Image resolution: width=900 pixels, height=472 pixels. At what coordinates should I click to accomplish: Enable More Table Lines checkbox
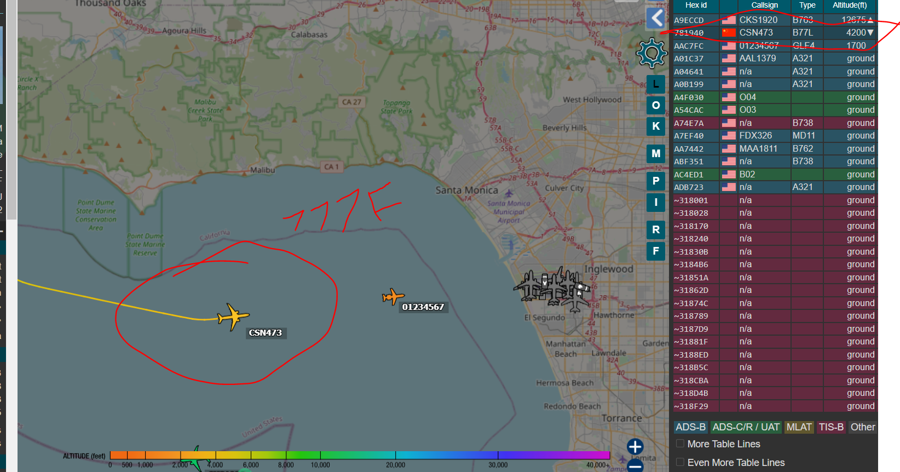pos(680,444)
